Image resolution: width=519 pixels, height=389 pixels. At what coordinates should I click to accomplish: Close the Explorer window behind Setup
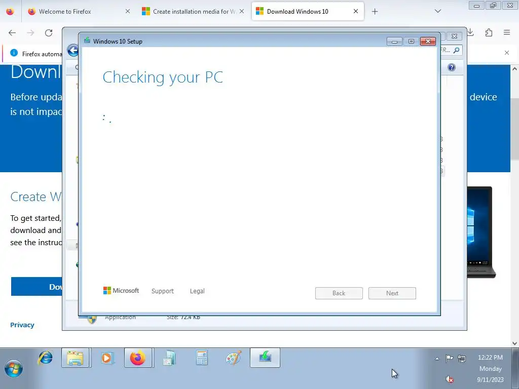(455, 36)
